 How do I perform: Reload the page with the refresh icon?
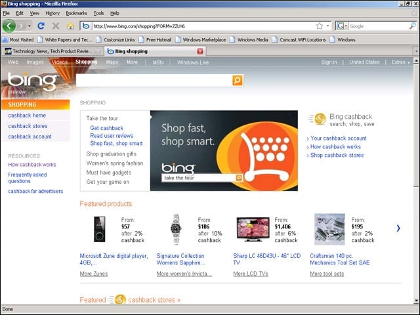tap(41, 26)
